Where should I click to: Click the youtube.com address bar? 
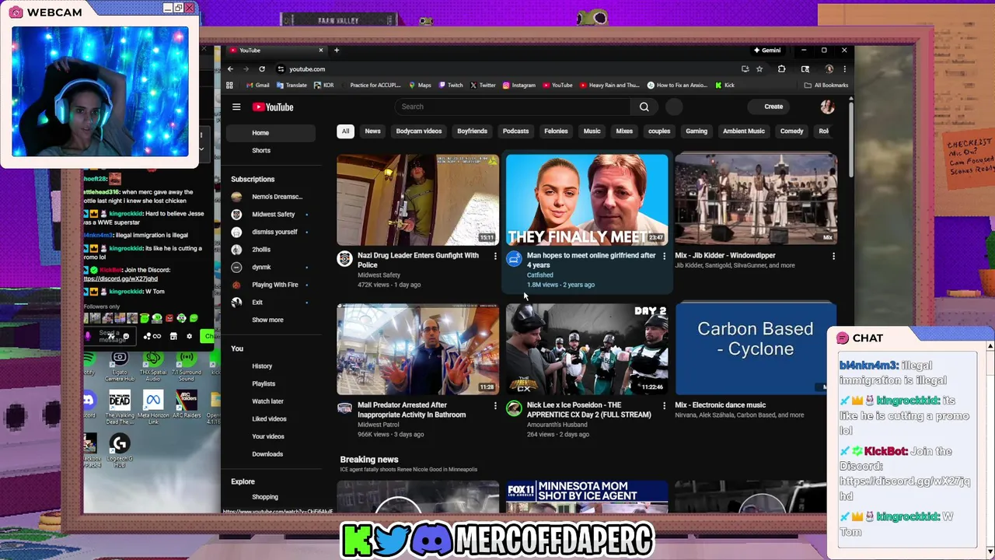tap(505, 69)
